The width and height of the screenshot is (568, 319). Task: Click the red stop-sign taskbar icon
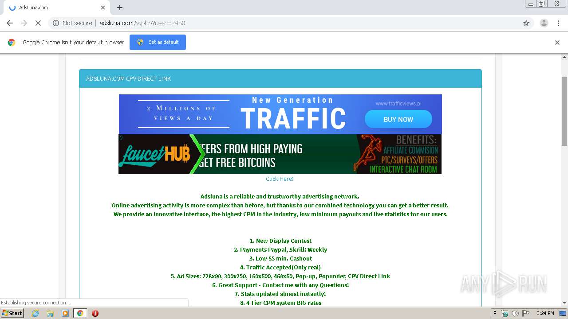pyautogui.click(x=95, y=313)
